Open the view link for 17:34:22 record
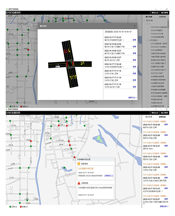 pos(134,40)
